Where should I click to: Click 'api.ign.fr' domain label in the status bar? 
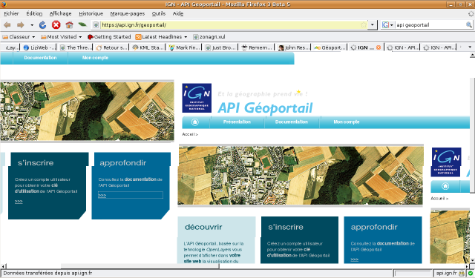(x=446, y=273)
